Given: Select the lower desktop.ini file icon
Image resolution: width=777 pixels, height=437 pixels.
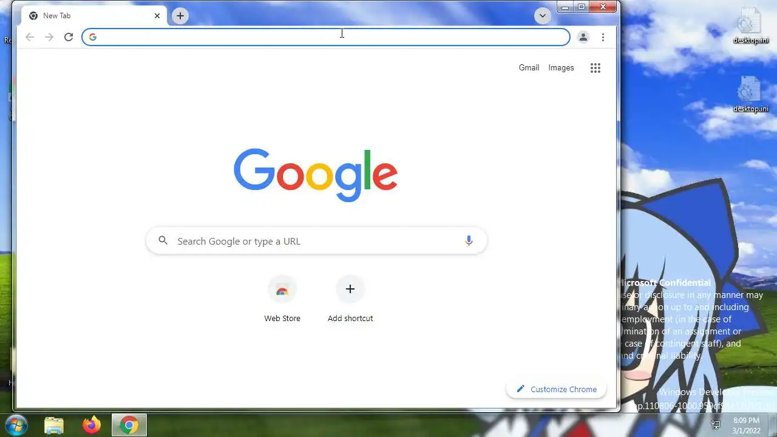Looking at the screenshot, I should click(750, 95).
